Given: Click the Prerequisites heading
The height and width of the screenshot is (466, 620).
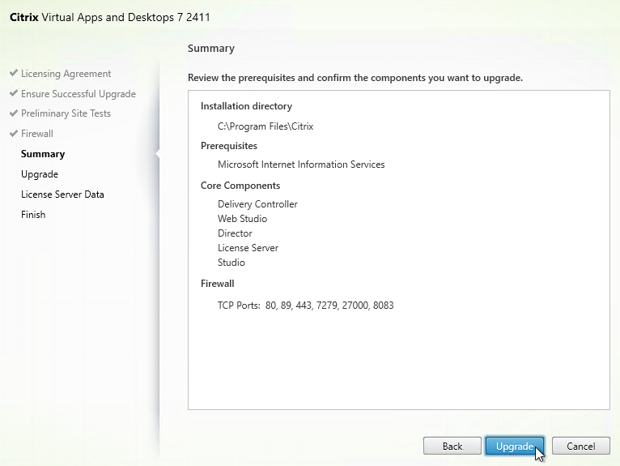Looking at the screenshot, I should pyautogui.click(x=229, y=146).
